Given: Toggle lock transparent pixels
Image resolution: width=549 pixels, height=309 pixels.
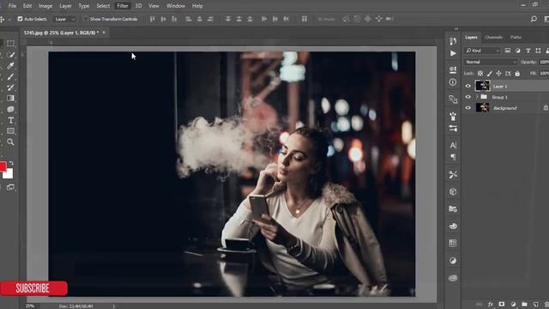Looking at the screenshot, I should pyautogui.click(x=480, y=73).
